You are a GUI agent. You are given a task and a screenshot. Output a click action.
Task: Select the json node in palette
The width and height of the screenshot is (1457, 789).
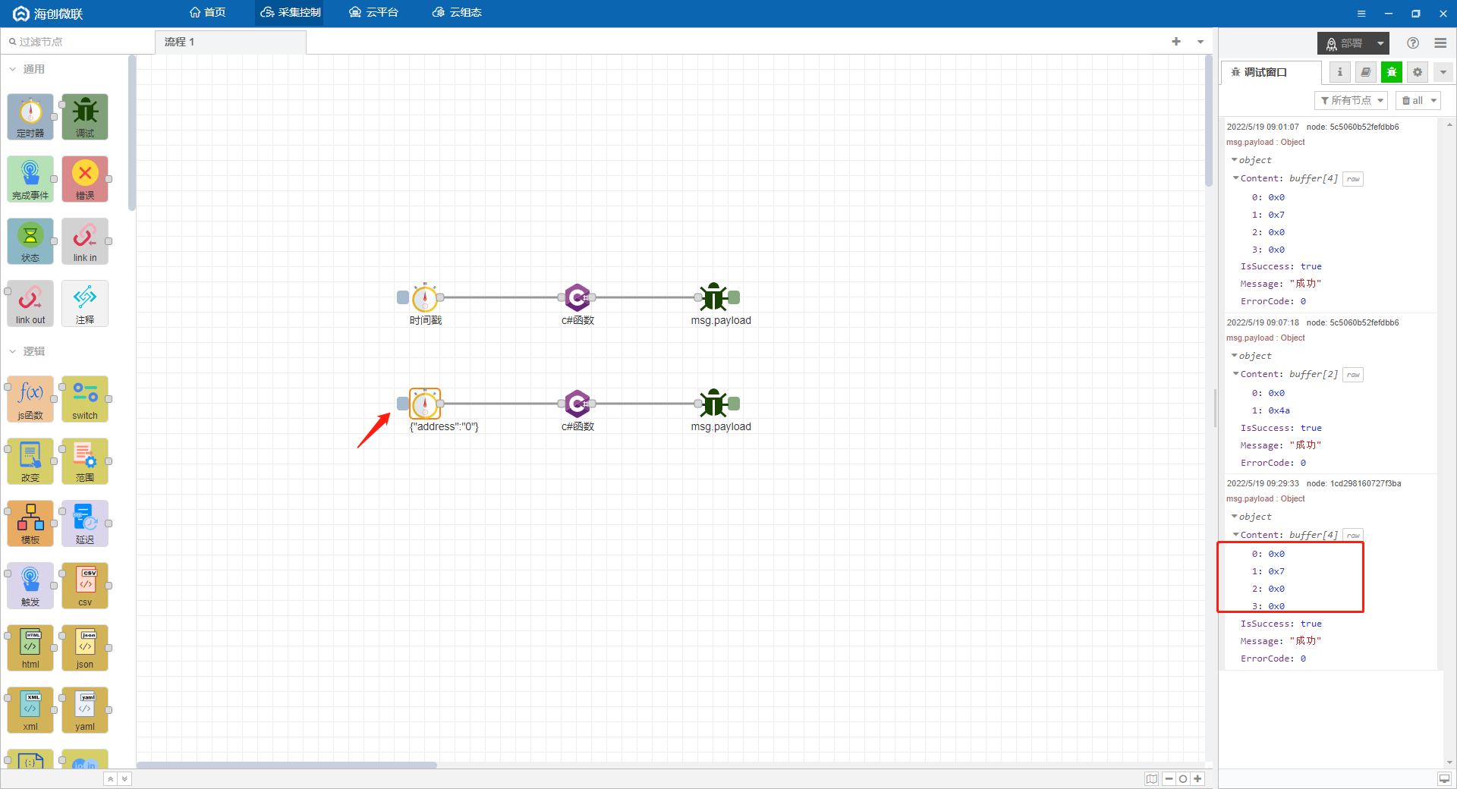[85, 648]
